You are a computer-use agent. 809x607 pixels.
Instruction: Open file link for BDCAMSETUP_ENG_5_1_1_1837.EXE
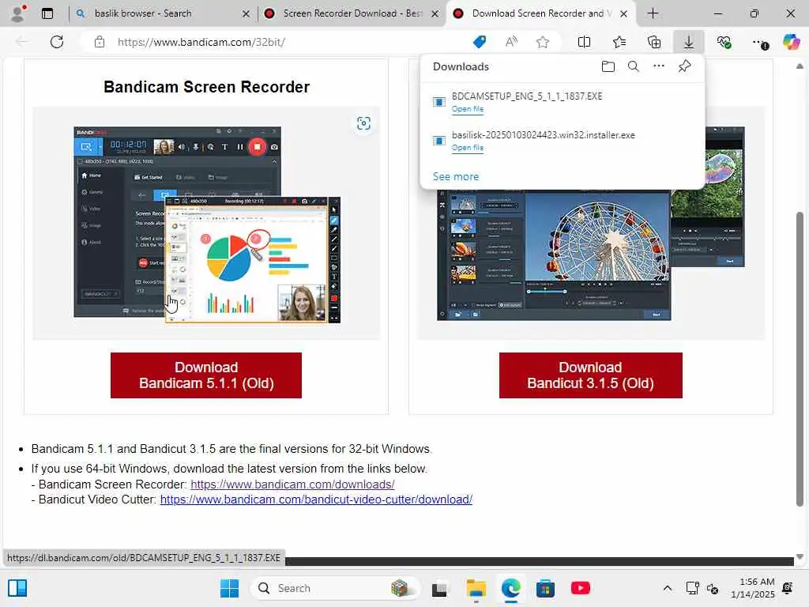coord(468,109)
